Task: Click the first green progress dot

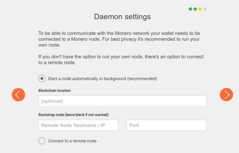Action: click(190, 9)
